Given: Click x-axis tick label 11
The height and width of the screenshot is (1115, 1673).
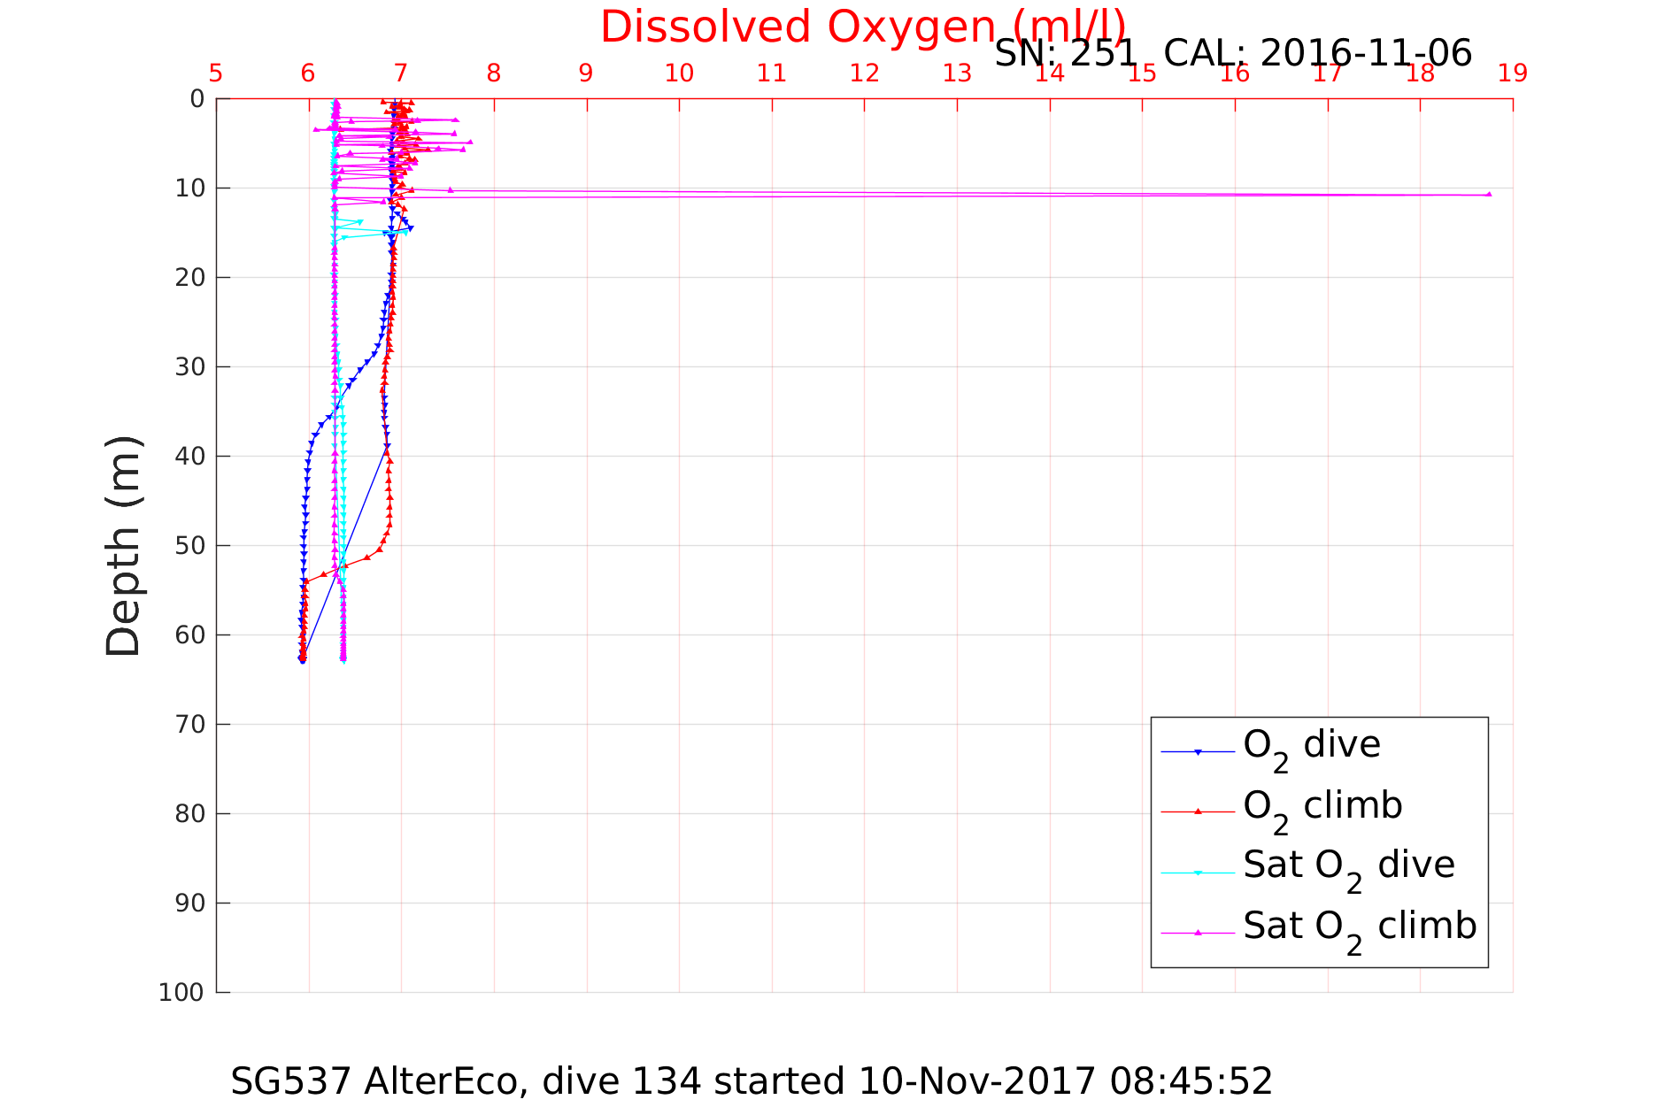Looking at the screenshot, I should click(772, 73).
